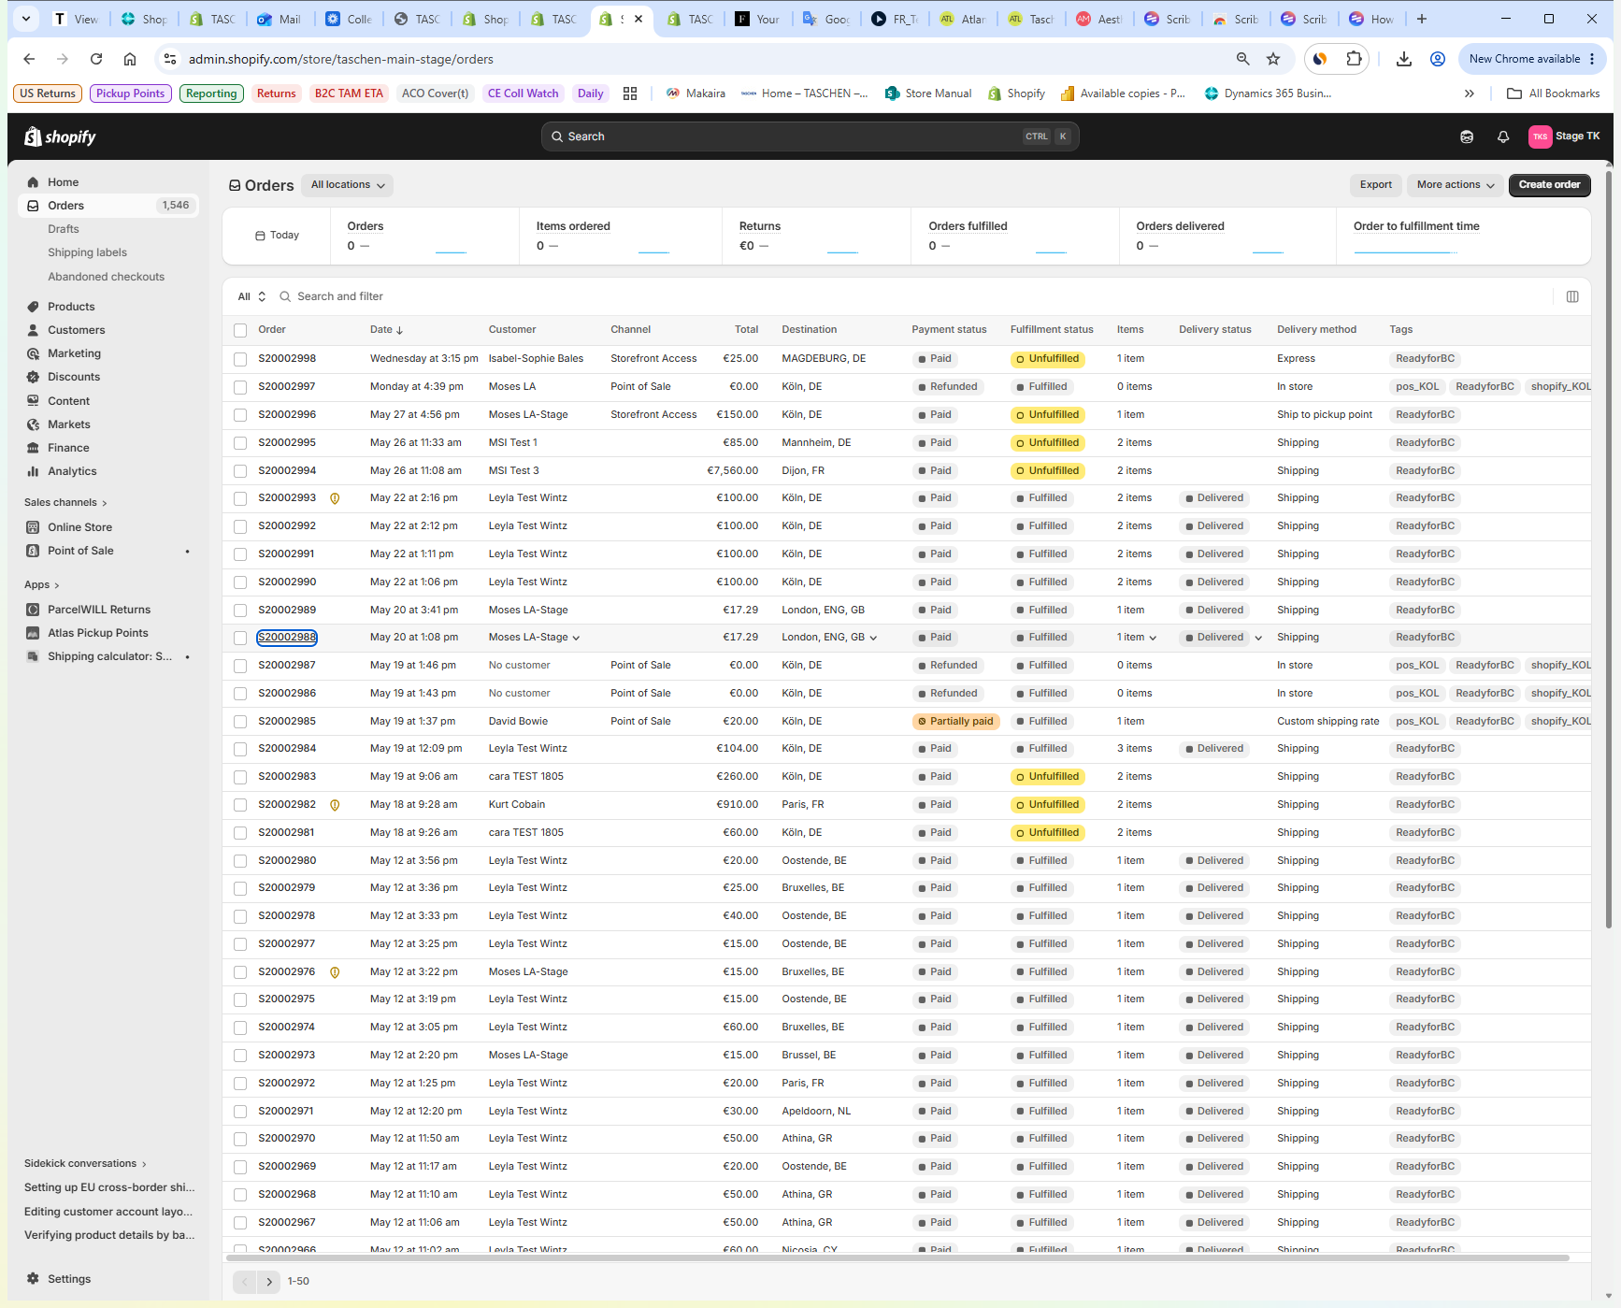Click the risk warning icon on order S20002993
The height and width of the screenshot is (1308, 1621).
(335, 498)
